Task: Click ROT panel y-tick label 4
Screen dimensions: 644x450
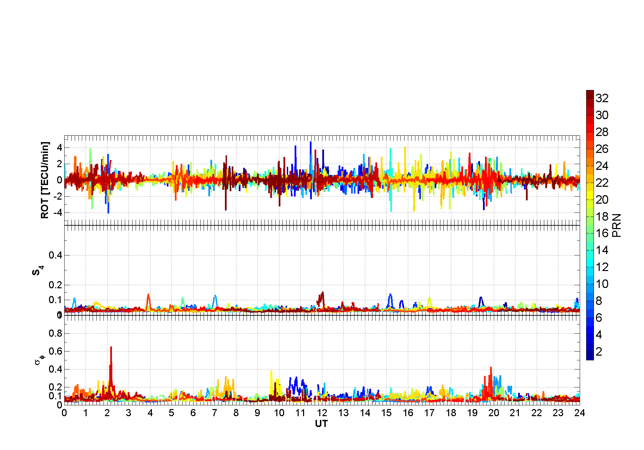Action: coord(60,148)
